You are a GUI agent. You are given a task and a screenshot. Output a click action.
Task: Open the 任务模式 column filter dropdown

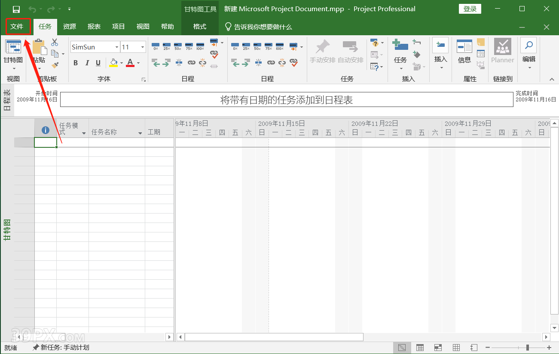point(83,133)
